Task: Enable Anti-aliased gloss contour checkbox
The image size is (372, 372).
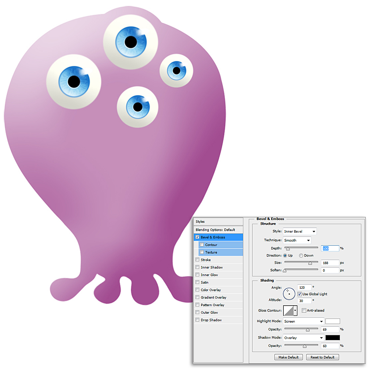Action: (304, 310)
